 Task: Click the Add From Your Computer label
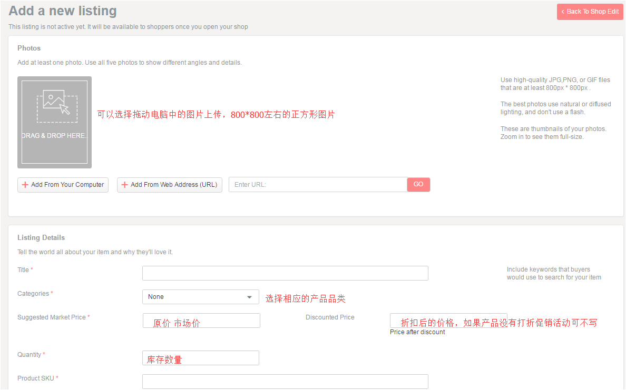tap(67, 185)
